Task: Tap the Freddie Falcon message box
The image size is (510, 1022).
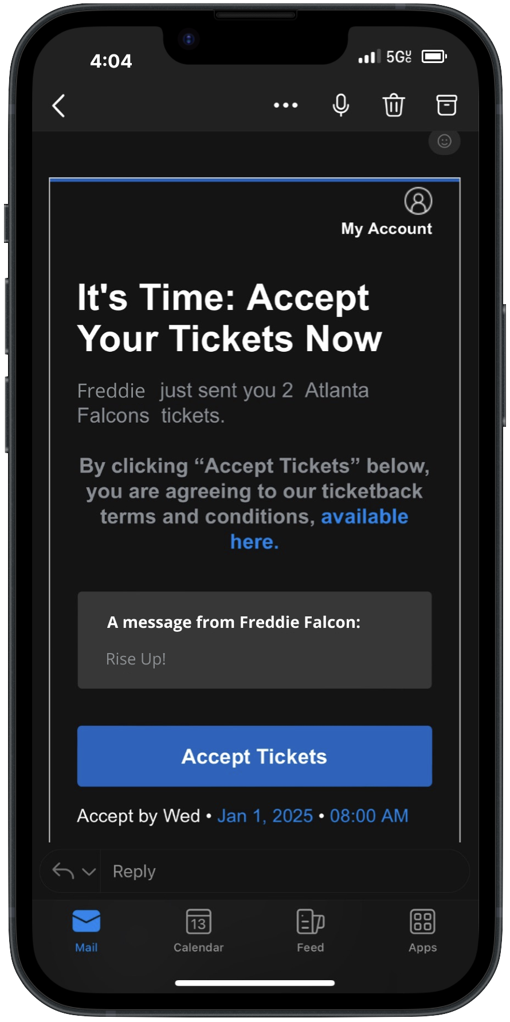Action: coord(254,640)
